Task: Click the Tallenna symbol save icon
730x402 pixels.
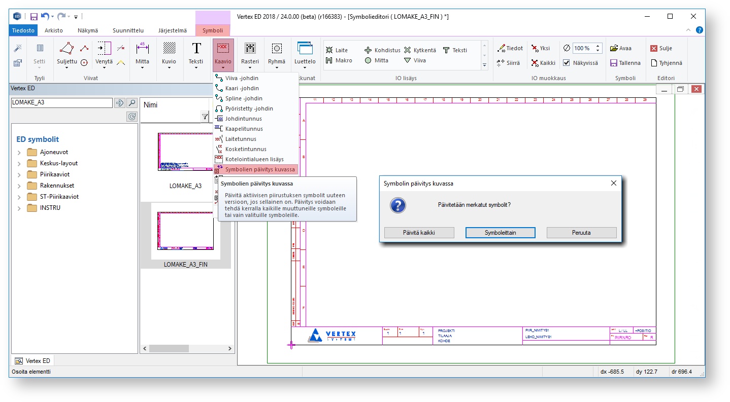Action: [x=613, y=63]
